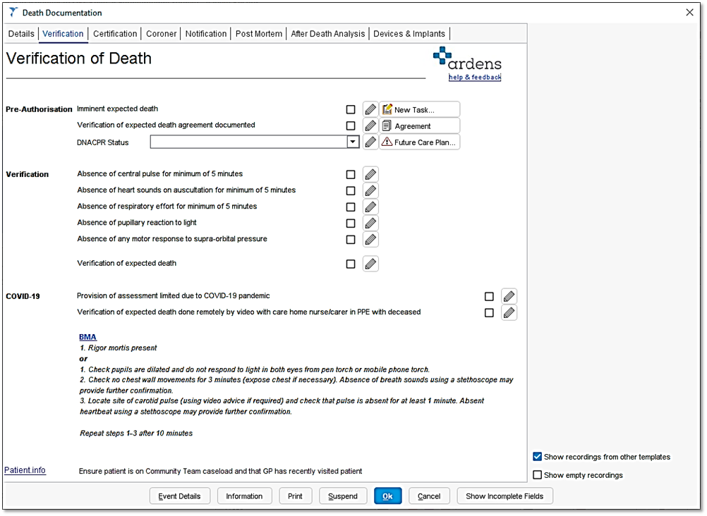The height and width of the screenshot is (516, 707).
Task: Click the Ardens logo
Action: coord(468,60)
